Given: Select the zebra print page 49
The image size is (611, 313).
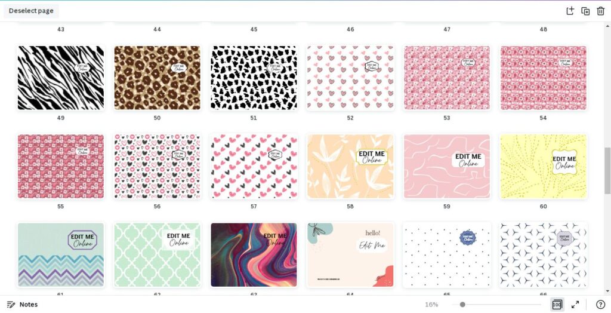Looking at the screenshot, I should [x=61, y=78].
